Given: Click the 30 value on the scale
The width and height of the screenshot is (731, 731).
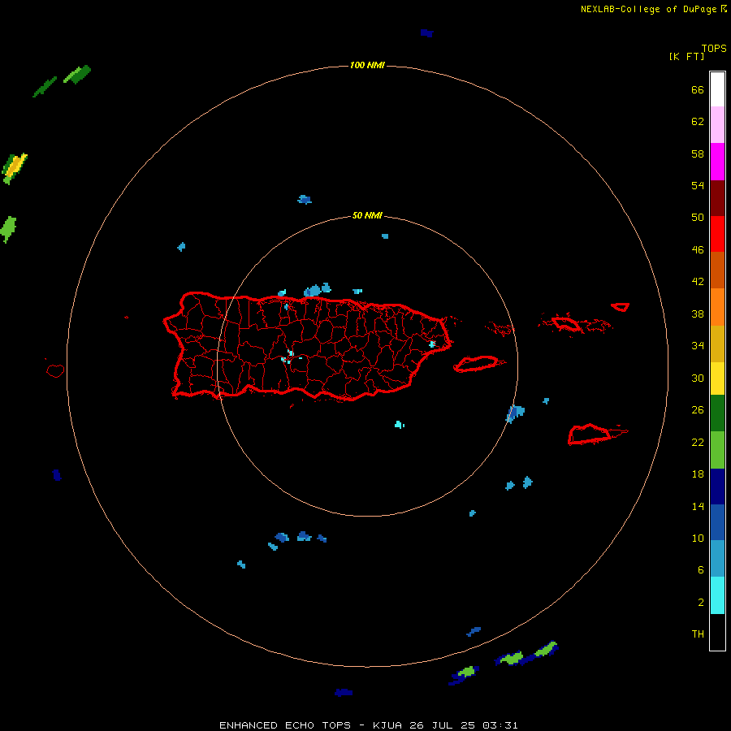Looking at the screenshot, I should click(698, 378).
